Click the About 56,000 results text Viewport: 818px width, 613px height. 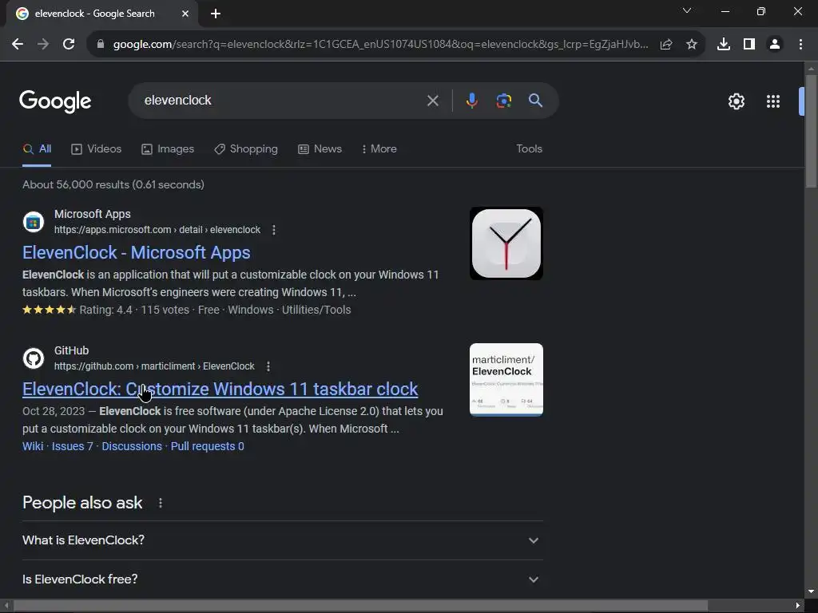(113, 185)
